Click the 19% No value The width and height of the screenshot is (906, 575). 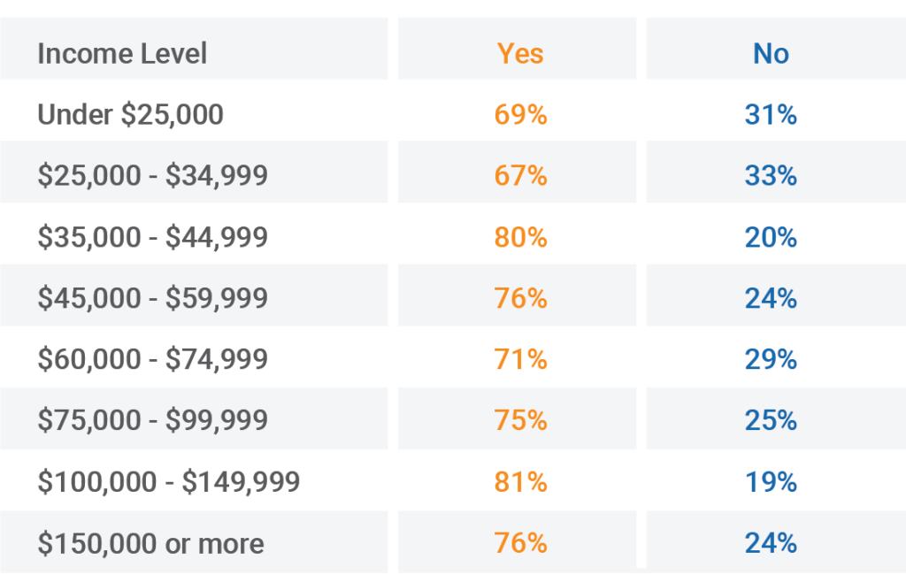[x=771, y=482]
